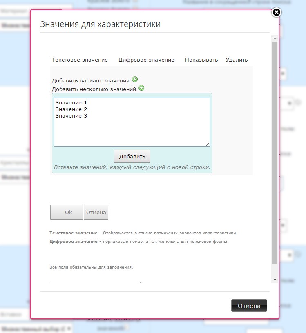Click green plus beside 'Добавить несколько значений'

click(x=141, y=88)
